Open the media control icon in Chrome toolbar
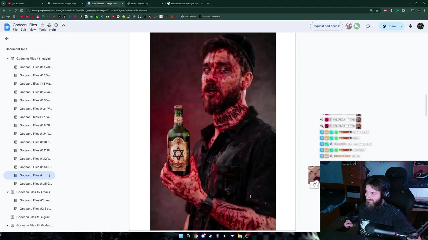 413,10
